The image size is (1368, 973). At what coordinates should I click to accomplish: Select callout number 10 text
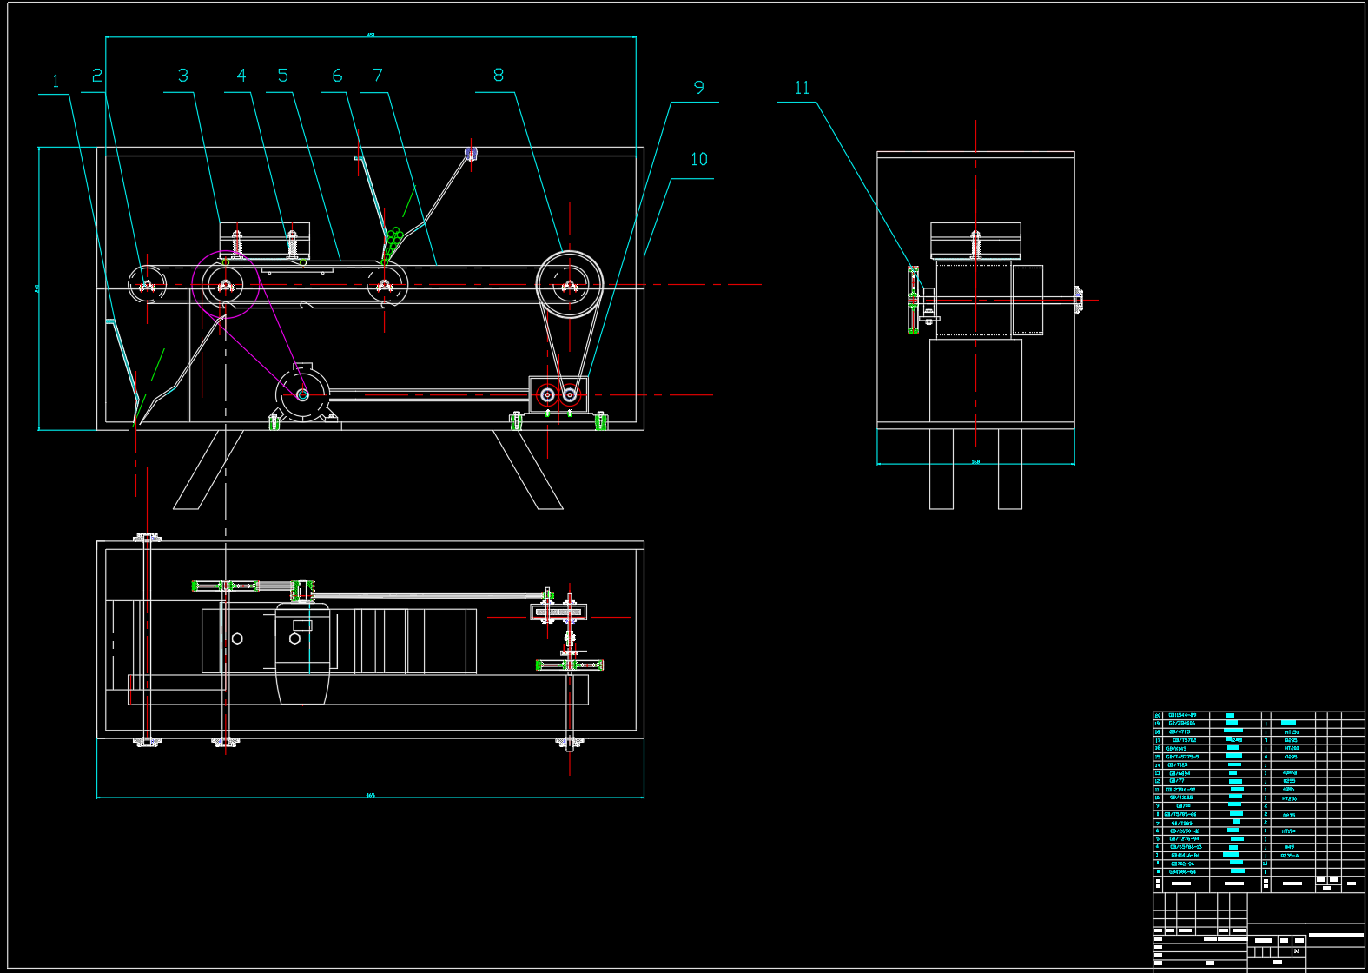pos(699,160)
